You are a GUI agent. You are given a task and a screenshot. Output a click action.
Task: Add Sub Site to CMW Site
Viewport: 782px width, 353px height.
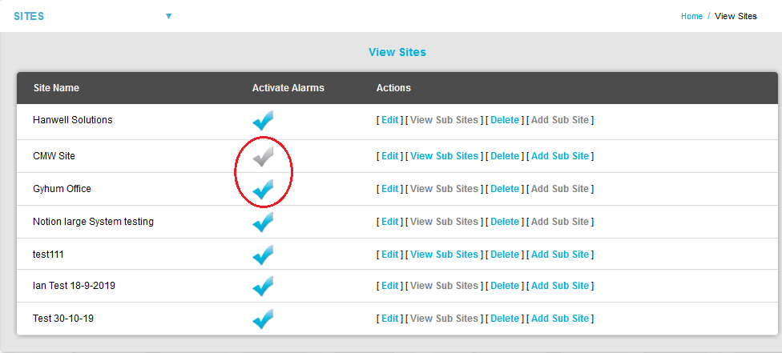560,156
